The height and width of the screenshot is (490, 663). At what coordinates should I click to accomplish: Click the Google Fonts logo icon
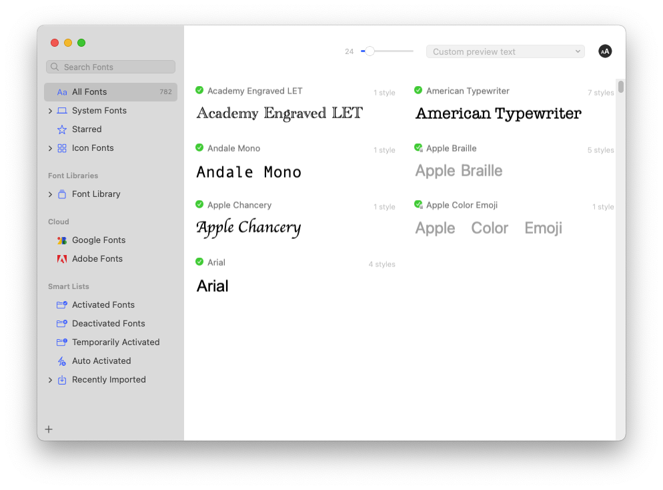pos(62,240)
